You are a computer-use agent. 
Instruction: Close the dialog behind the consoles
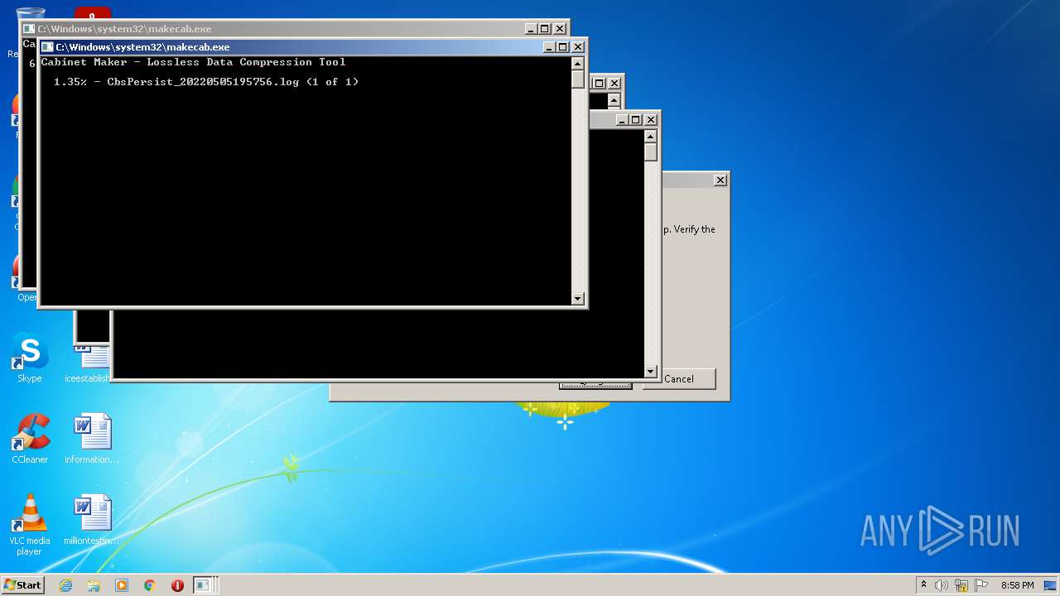(x=720, y=180)
